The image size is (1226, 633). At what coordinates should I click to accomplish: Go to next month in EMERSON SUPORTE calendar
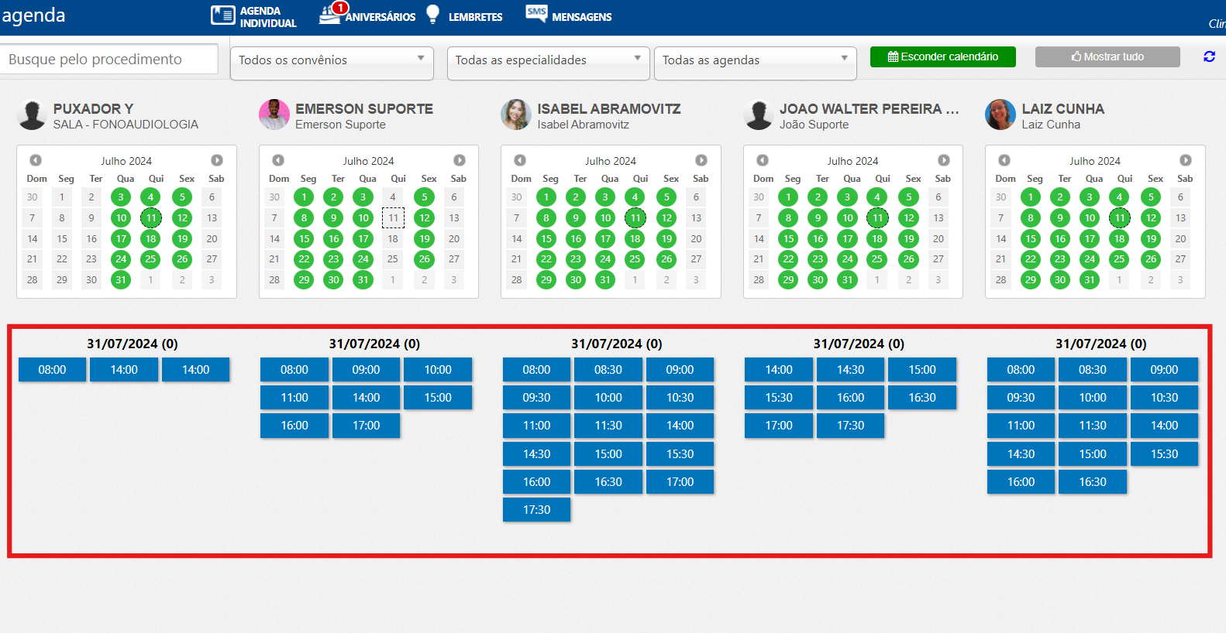[x=460, y=160]
